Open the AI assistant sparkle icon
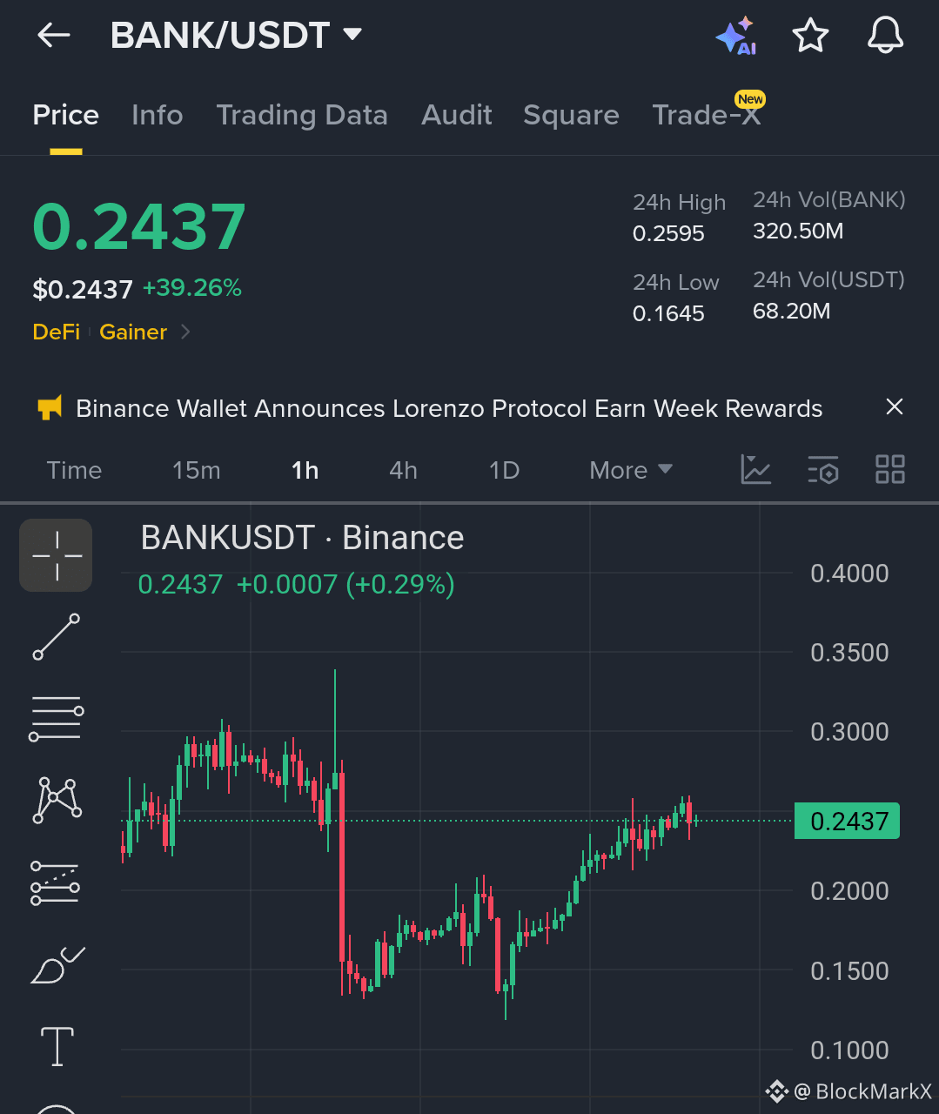 pos(736,36)
